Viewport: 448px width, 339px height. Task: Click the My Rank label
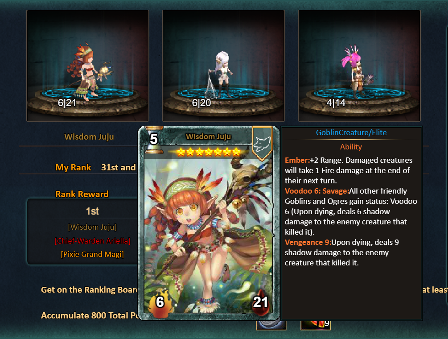(x=73, y=168)
